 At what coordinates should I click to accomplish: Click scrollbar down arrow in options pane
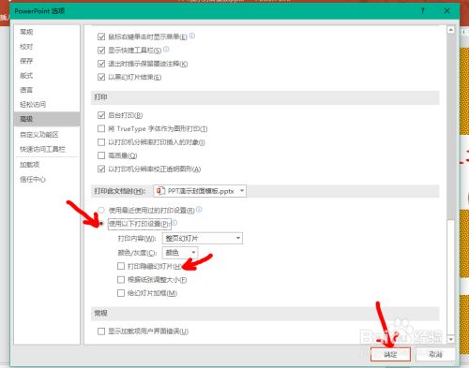(450, 339)
